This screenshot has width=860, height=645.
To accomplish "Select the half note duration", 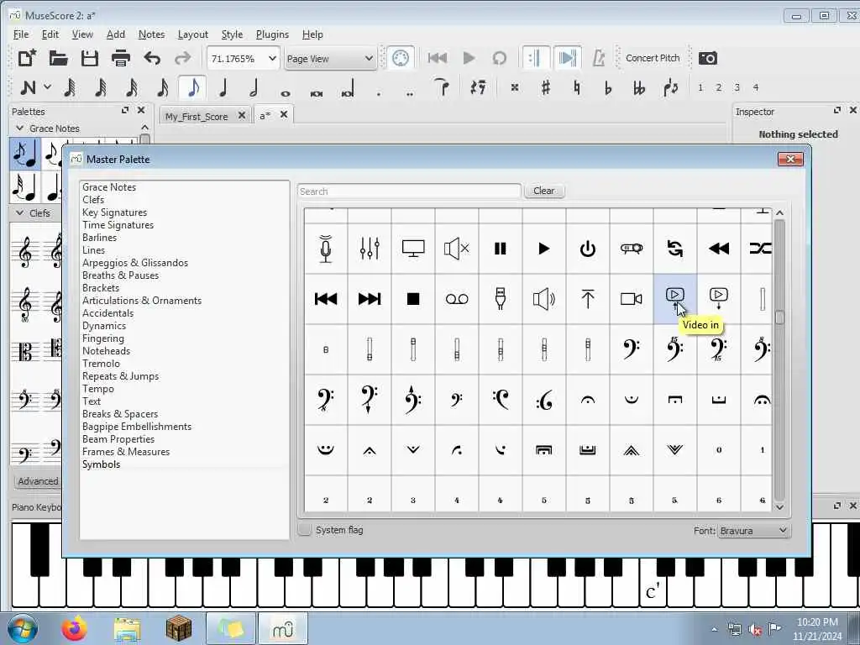I will [254, 87].
